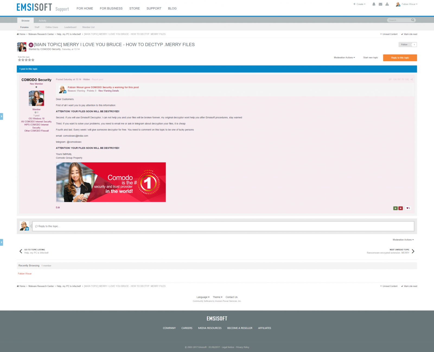Click the Privacy Policy footer link

pyautogui.click(x=242, y=347)
